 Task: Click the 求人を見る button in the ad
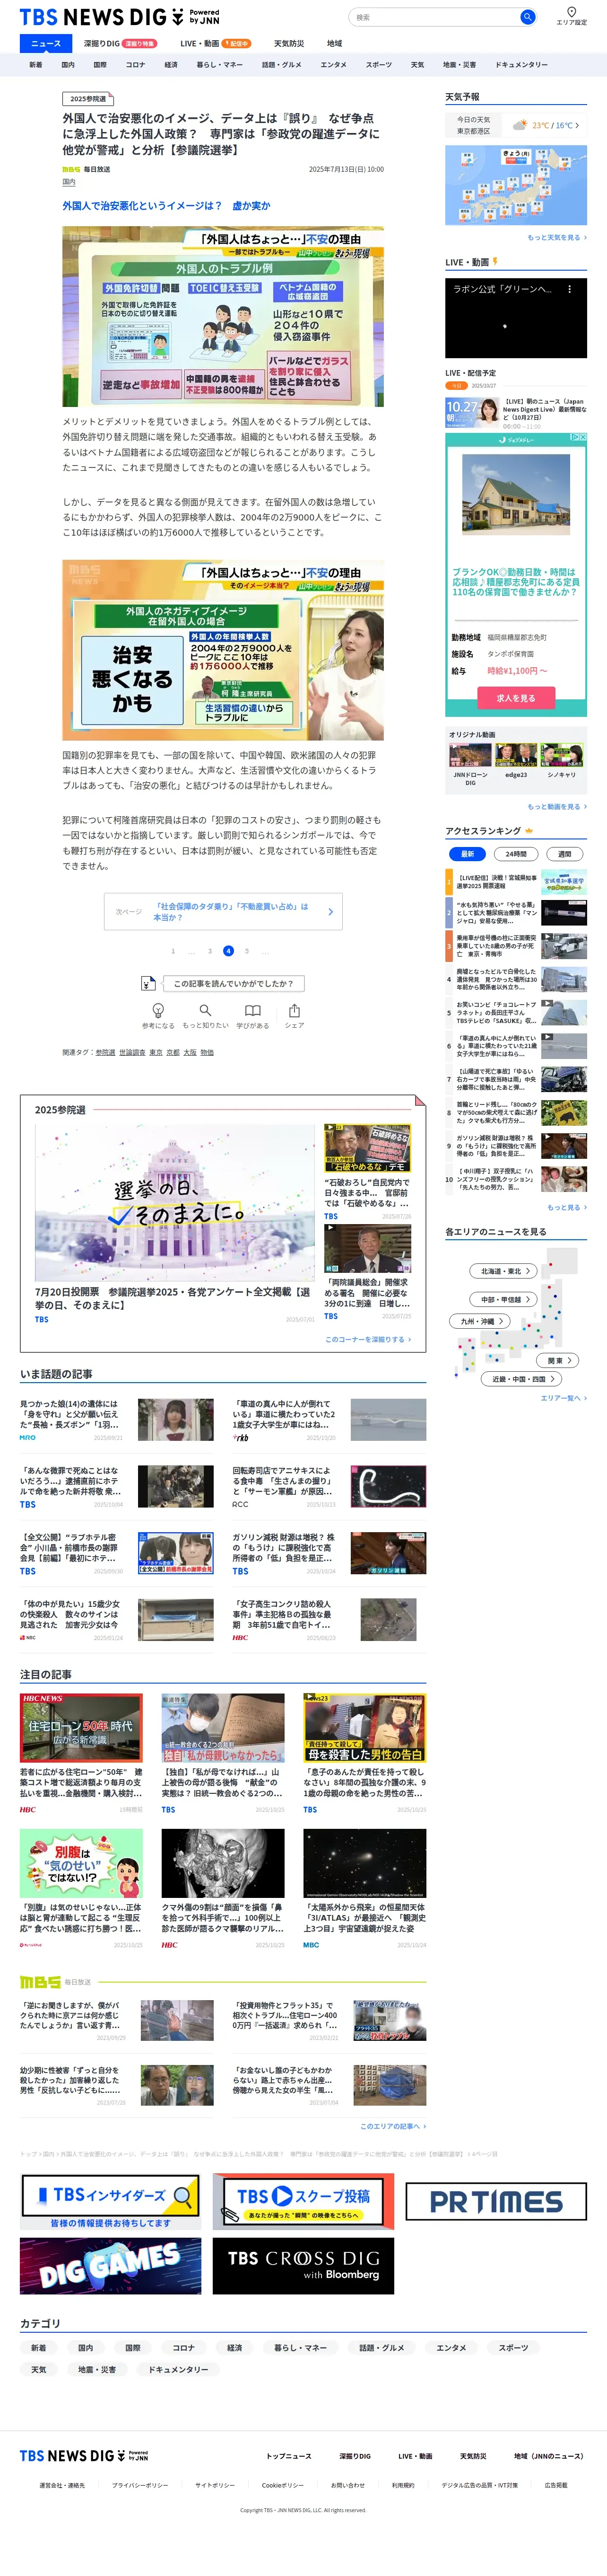516,698
